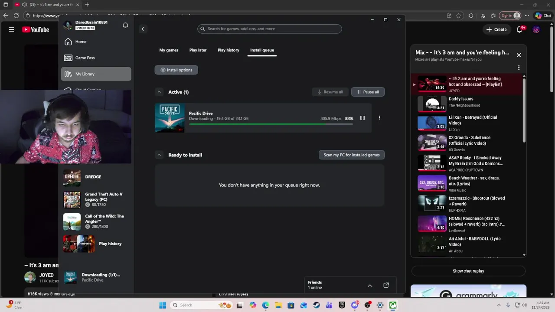Open Xbox app notifications bell
Screen dimensions: 555x312
point(125,25)
